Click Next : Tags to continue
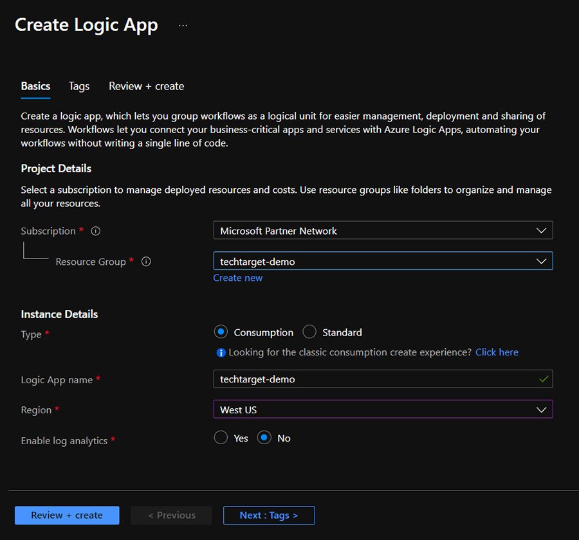Viewport: 579px width, 540px height. [x=269, y=515]
